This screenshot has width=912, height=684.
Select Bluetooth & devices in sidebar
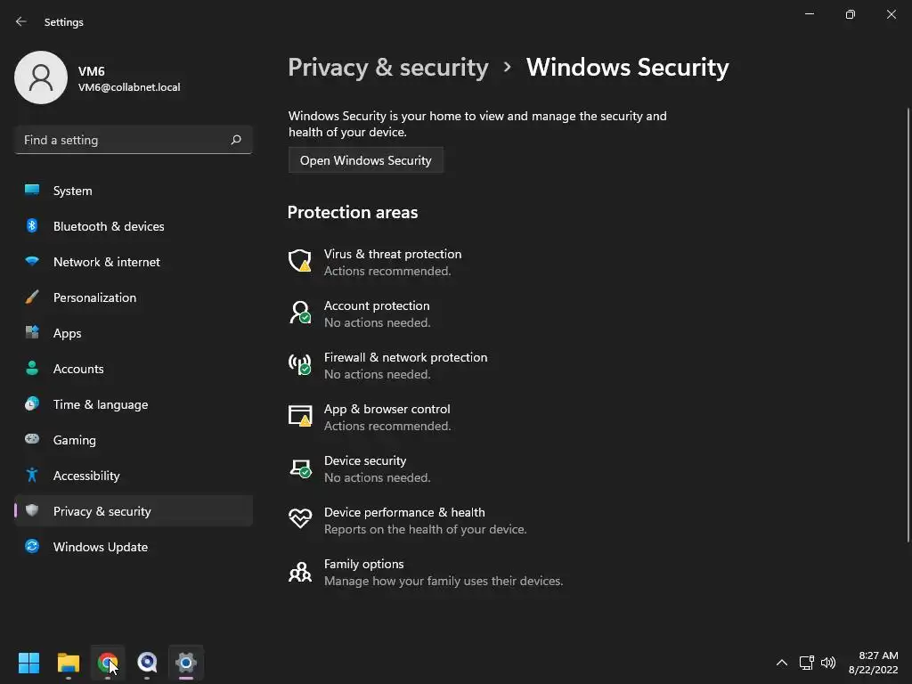109,226
